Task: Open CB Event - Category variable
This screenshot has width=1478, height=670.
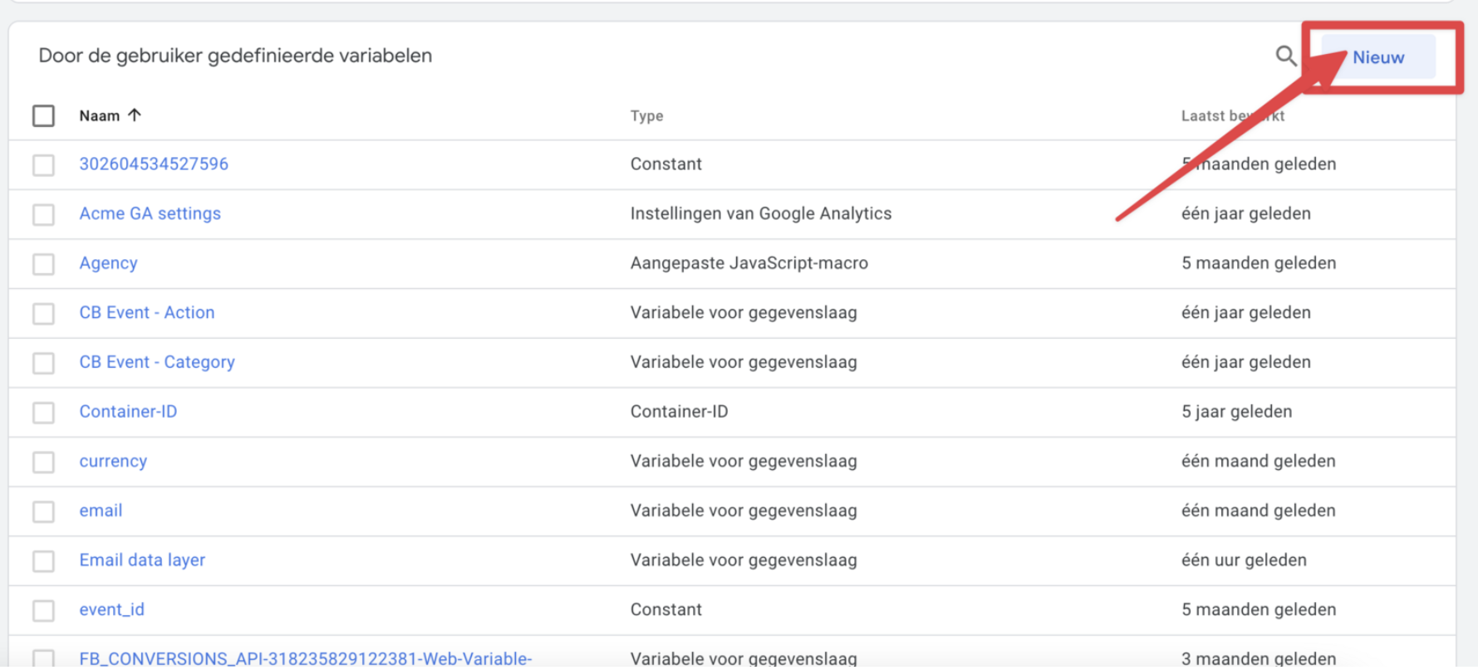Action: (x=157, y=362)
